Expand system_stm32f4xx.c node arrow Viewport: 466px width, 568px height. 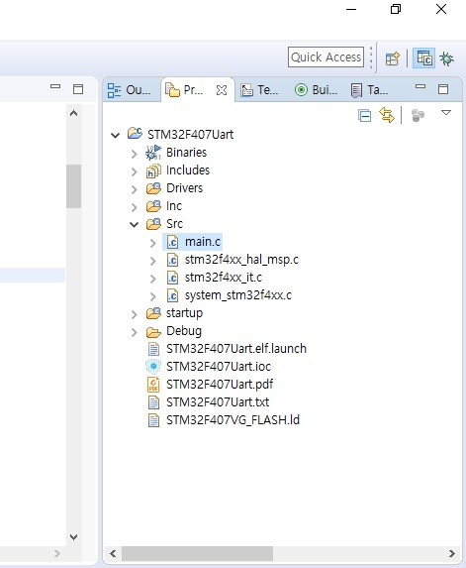click(x=153, y=296)
